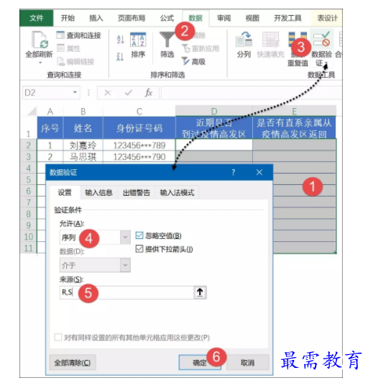Click cell 123456***789
The image size is (368, 383).
[139, 145]
